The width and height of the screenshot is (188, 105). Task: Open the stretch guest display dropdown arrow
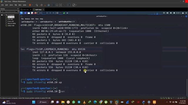pyautogui.click(x=76, y=5)
